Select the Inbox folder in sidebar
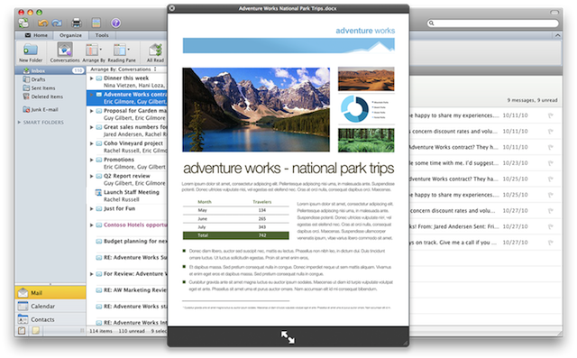The image size is (577, 358). point(50,70)
